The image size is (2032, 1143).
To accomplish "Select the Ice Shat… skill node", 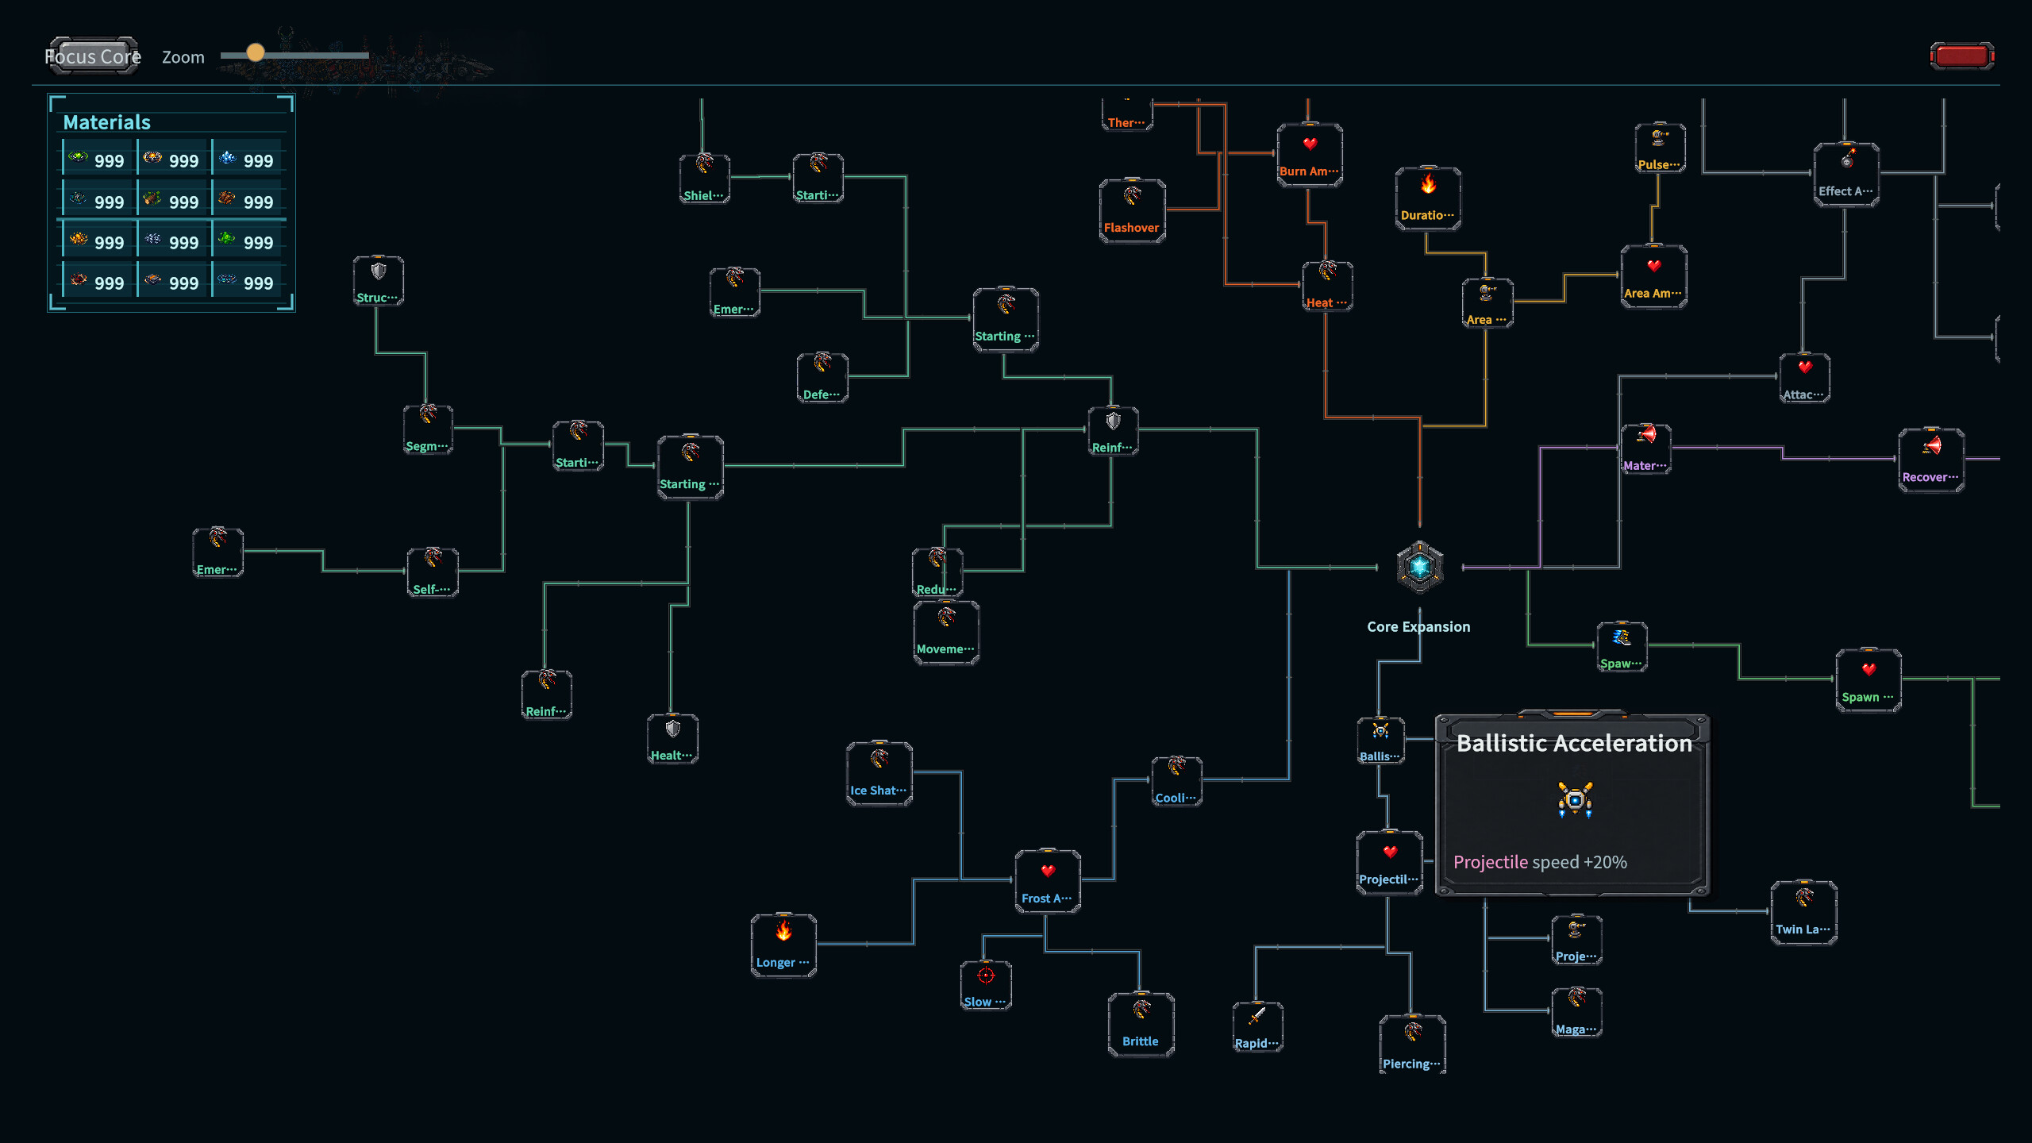I will tap(879, 774).
